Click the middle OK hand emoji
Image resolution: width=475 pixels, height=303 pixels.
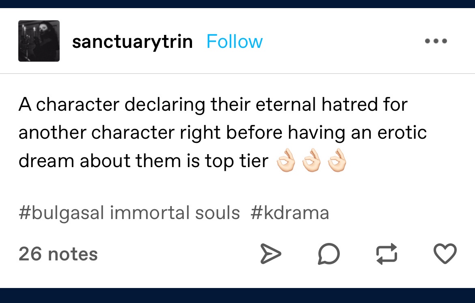[312, 162]
